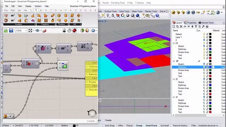Open the Surface Tools toolbar tab
The height and width of the screenshot is (127, 226).
pos(111,11)
